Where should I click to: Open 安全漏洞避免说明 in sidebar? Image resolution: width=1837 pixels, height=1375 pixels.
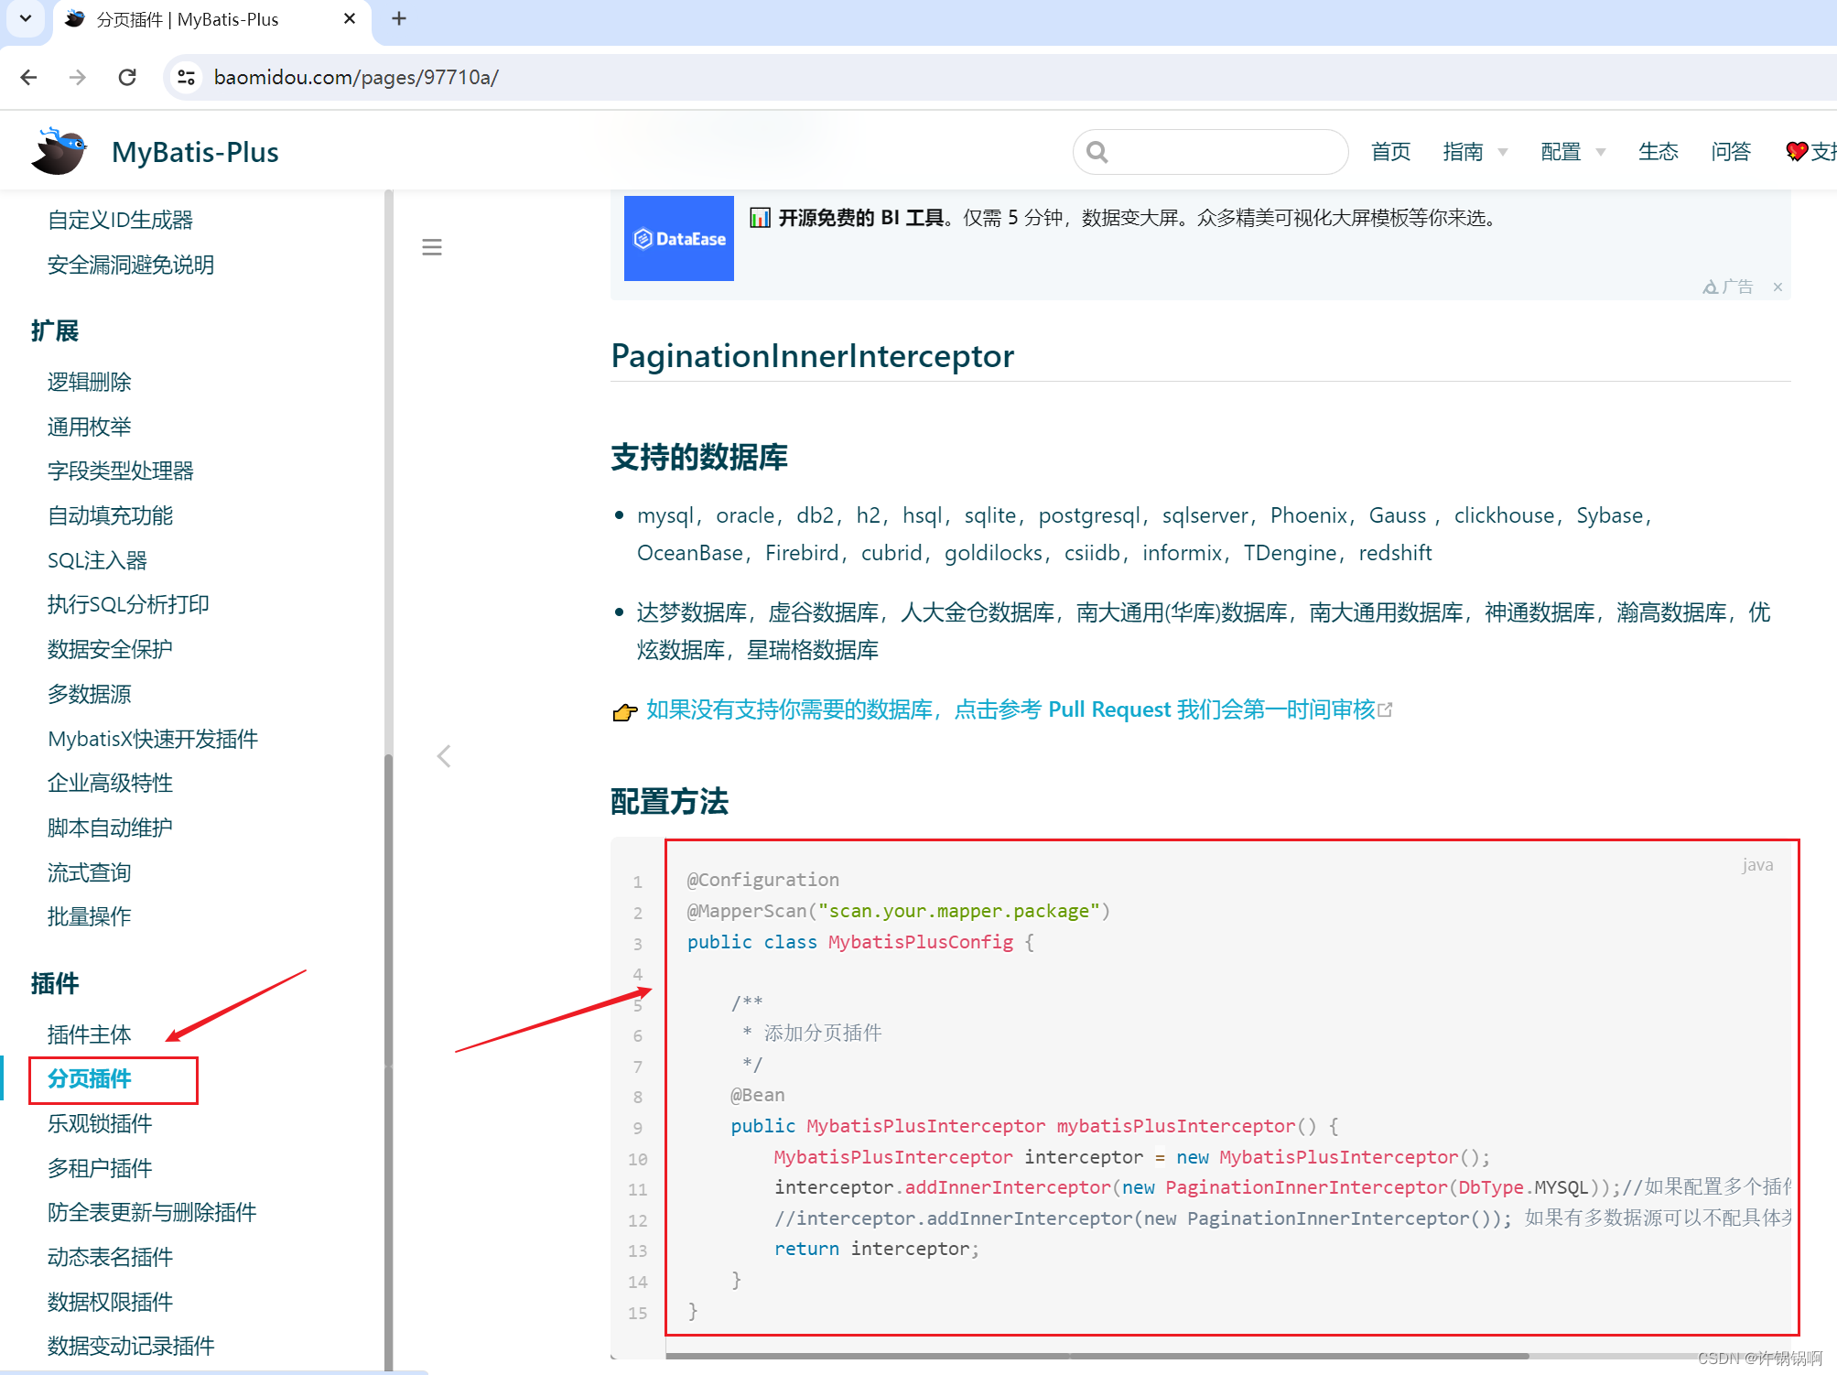131,265
